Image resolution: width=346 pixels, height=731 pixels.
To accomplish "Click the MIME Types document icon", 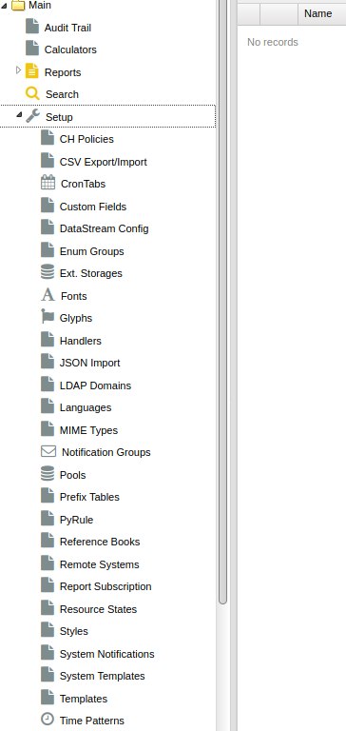I will pyautogui.click(x=48, y=429).
